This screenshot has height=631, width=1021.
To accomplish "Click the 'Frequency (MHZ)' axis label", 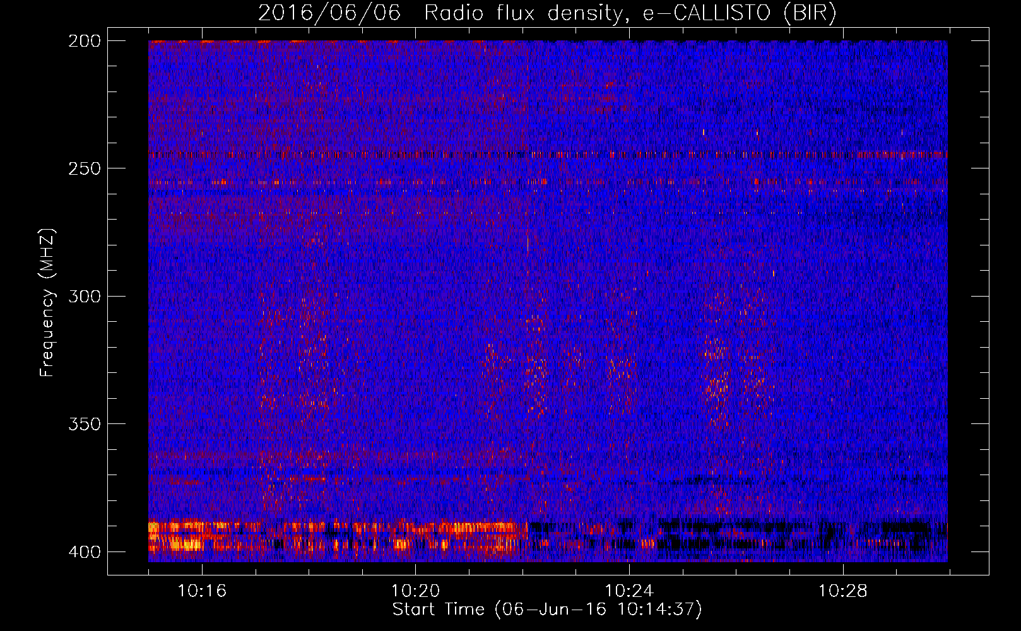I will tap(48, 303).
